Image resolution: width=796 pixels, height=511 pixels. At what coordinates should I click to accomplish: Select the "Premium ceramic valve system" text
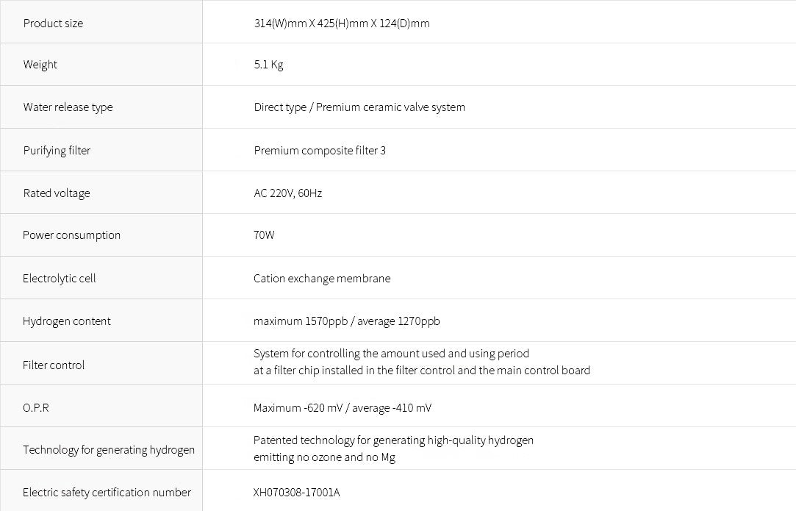tap(390, 107)
